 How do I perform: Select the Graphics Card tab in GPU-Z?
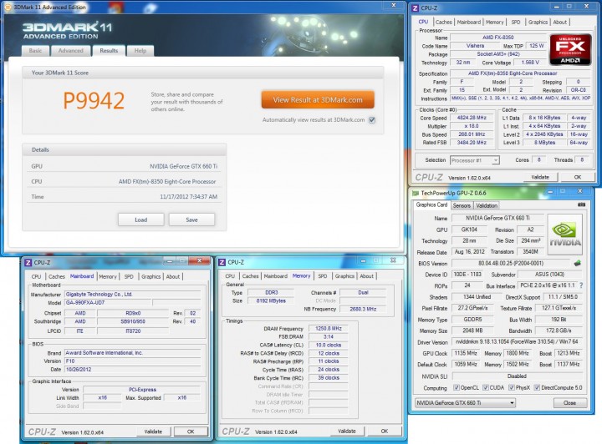click(x=431, y=205)
